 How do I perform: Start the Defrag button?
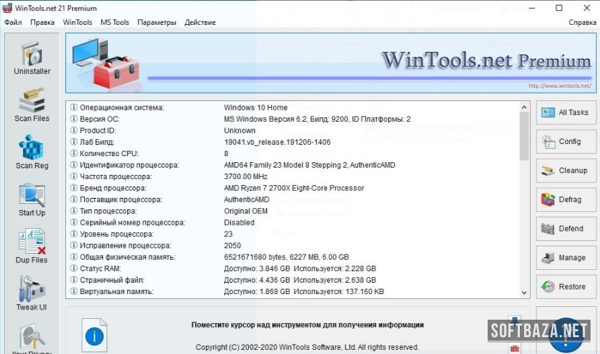(566, 200)
